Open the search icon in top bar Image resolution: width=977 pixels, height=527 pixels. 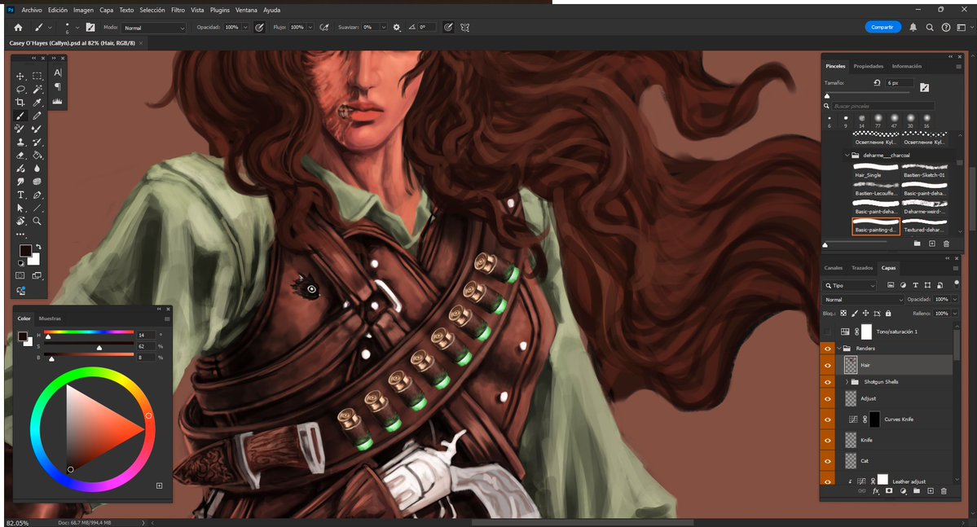click(930, 28)
